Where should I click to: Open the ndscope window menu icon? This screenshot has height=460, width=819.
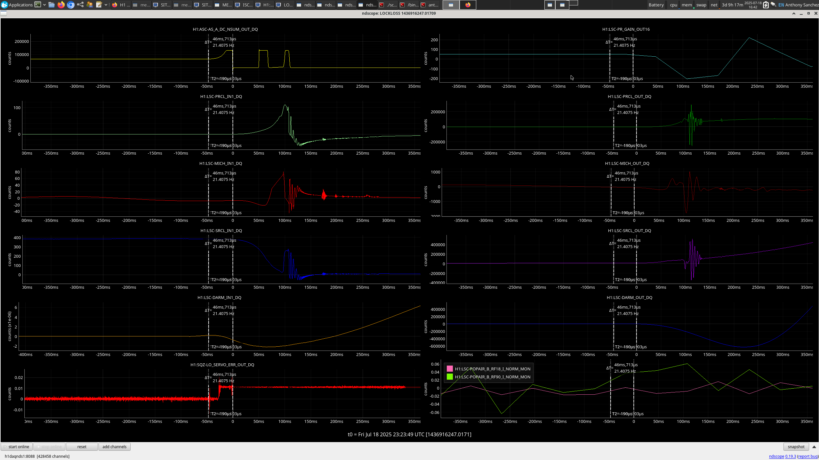pyautogui.click(x=4, y=13)
